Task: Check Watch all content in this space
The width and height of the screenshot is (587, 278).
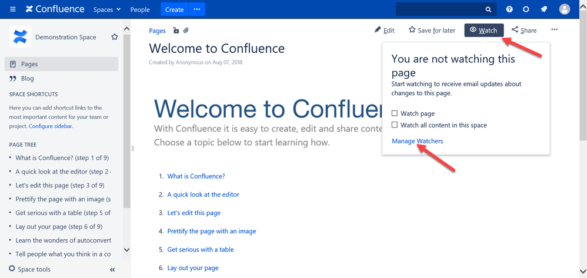Action: tap(395, 125)
